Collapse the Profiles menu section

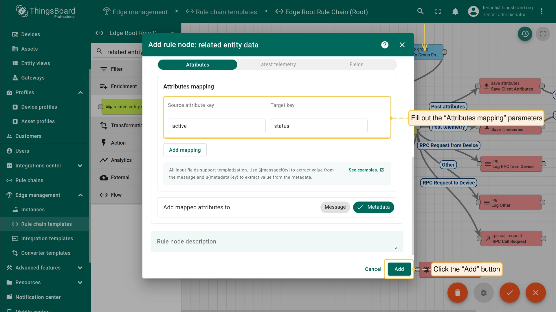click(x=80, y=93)
